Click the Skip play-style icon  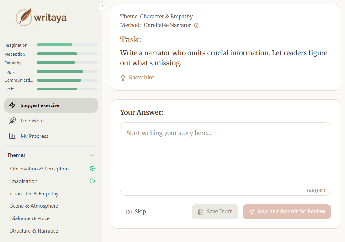click(129, 211)
